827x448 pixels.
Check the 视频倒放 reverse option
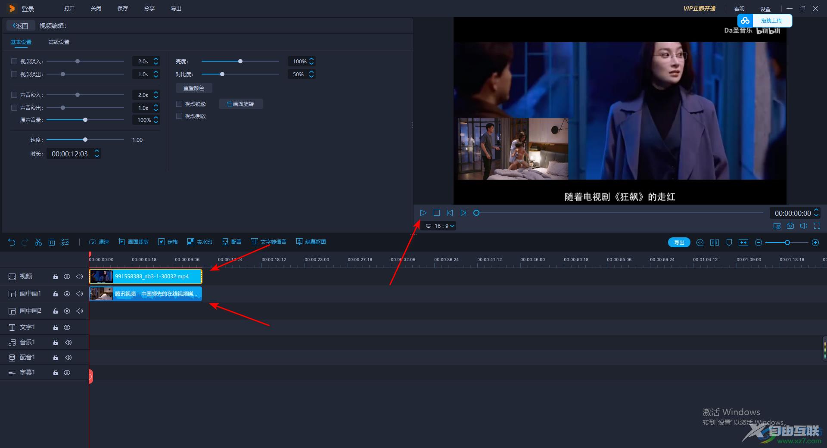coord(179,116)
